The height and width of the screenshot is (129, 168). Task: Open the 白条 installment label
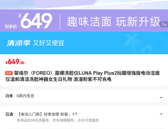point(9,96)
